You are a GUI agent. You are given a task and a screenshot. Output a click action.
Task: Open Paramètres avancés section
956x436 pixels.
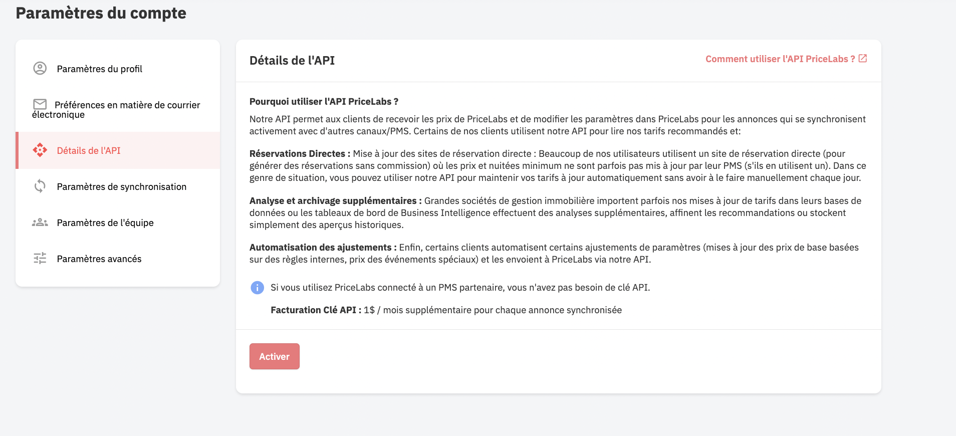click(x=118, y=259)
